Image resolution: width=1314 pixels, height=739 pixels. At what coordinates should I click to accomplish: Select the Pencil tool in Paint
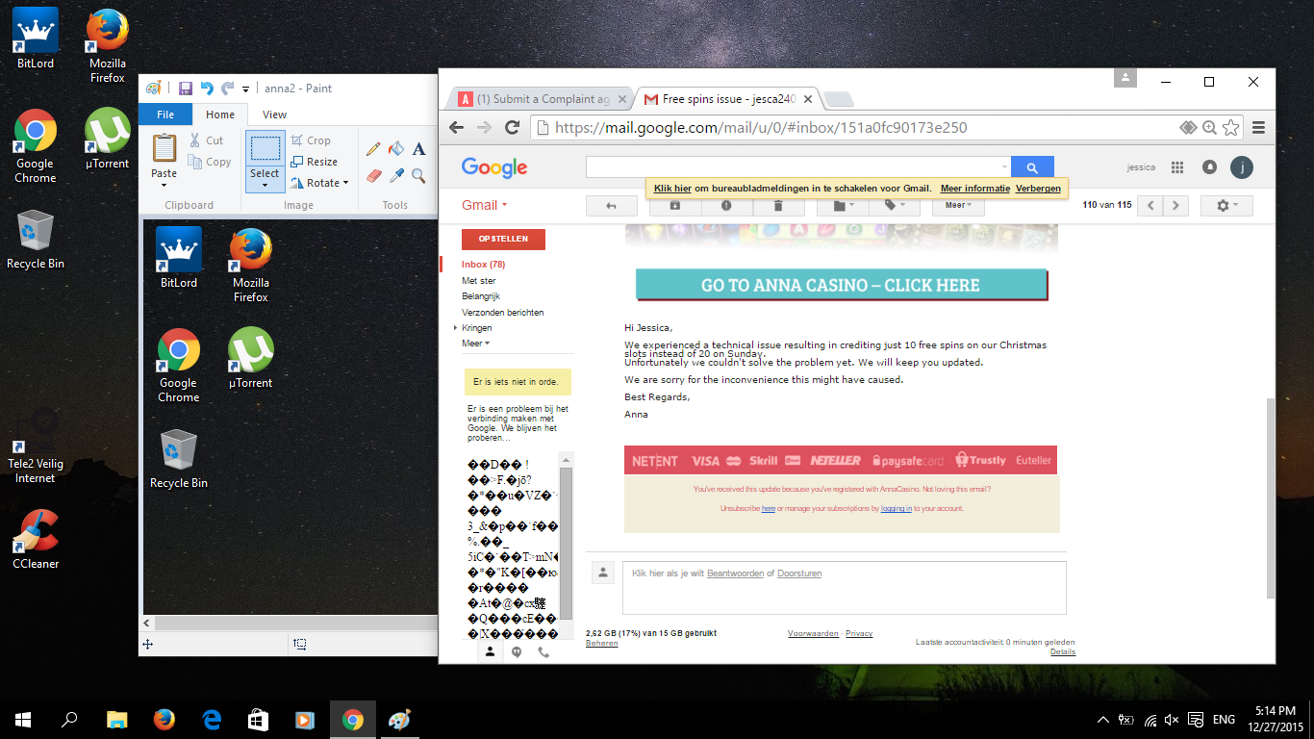click(373, 149)
